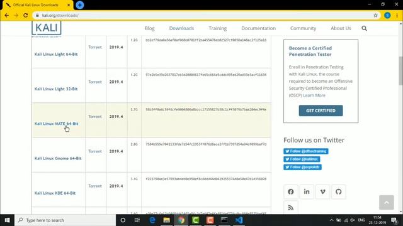Screen dimensions: 403x226
Task: Close the Official Kali Linux Downloads tab
Action: [x=69, y=5]
